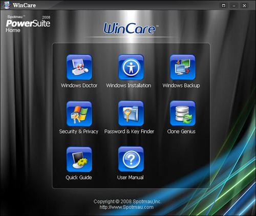Viewport: 256px width, 216px height.
Task: Open the title bar dropdown menu button
Action: [224, 6]
